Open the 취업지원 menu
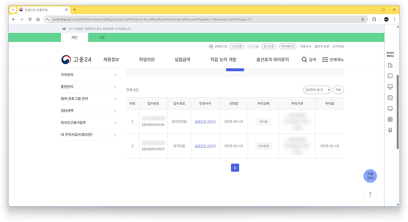408x222 pixels. tap(147, 60)
